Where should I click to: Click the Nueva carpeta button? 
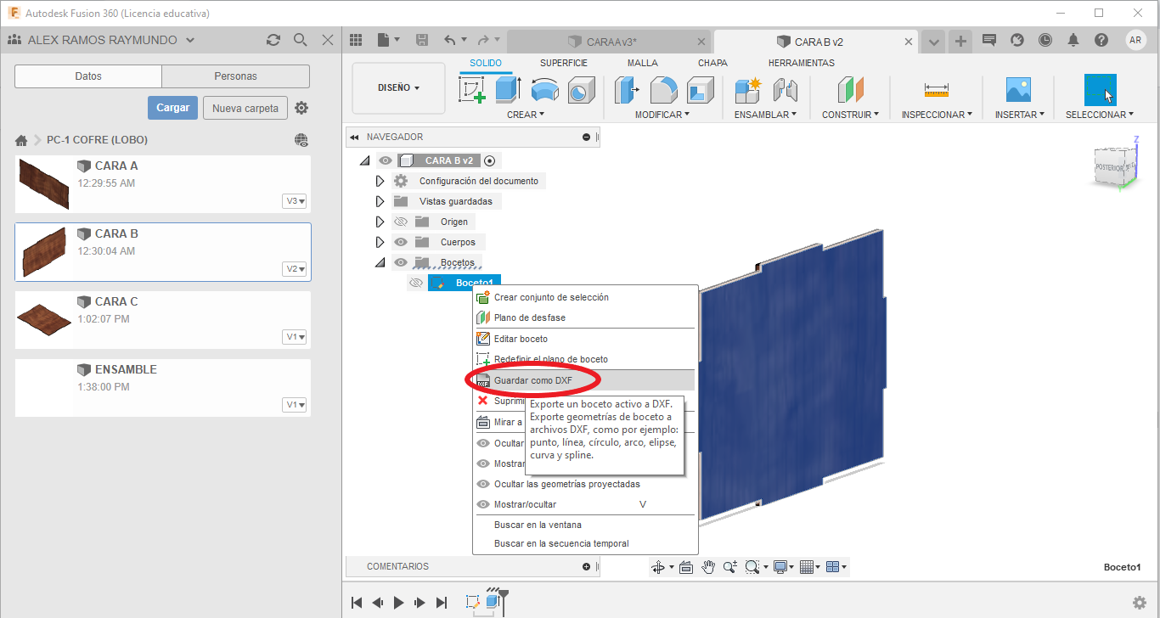pos(245,108)
